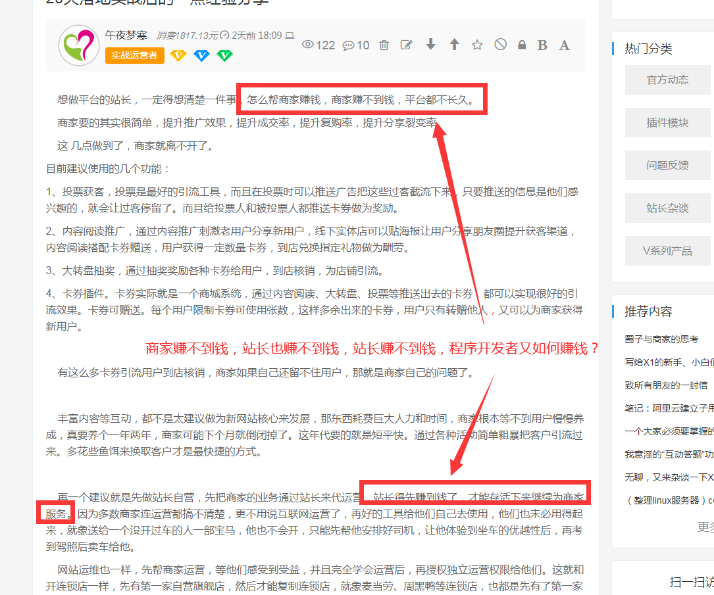The image size is (714, 595).
Task: Open recommended article 圈子与商家的思考
Action: click(x=661, y=339)
